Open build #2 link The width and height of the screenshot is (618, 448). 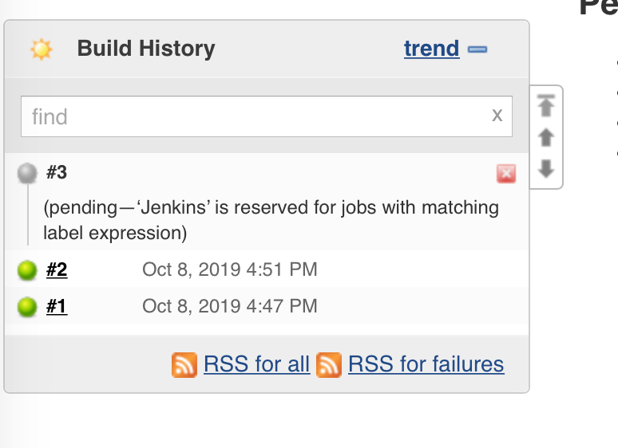point(57,269)
